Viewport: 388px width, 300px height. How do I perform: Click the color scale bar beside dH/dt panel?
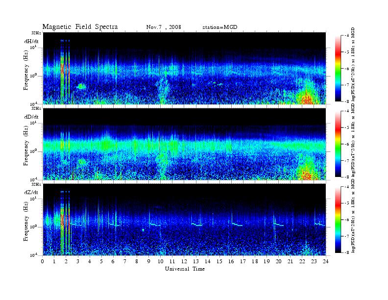tap(338, 69)
